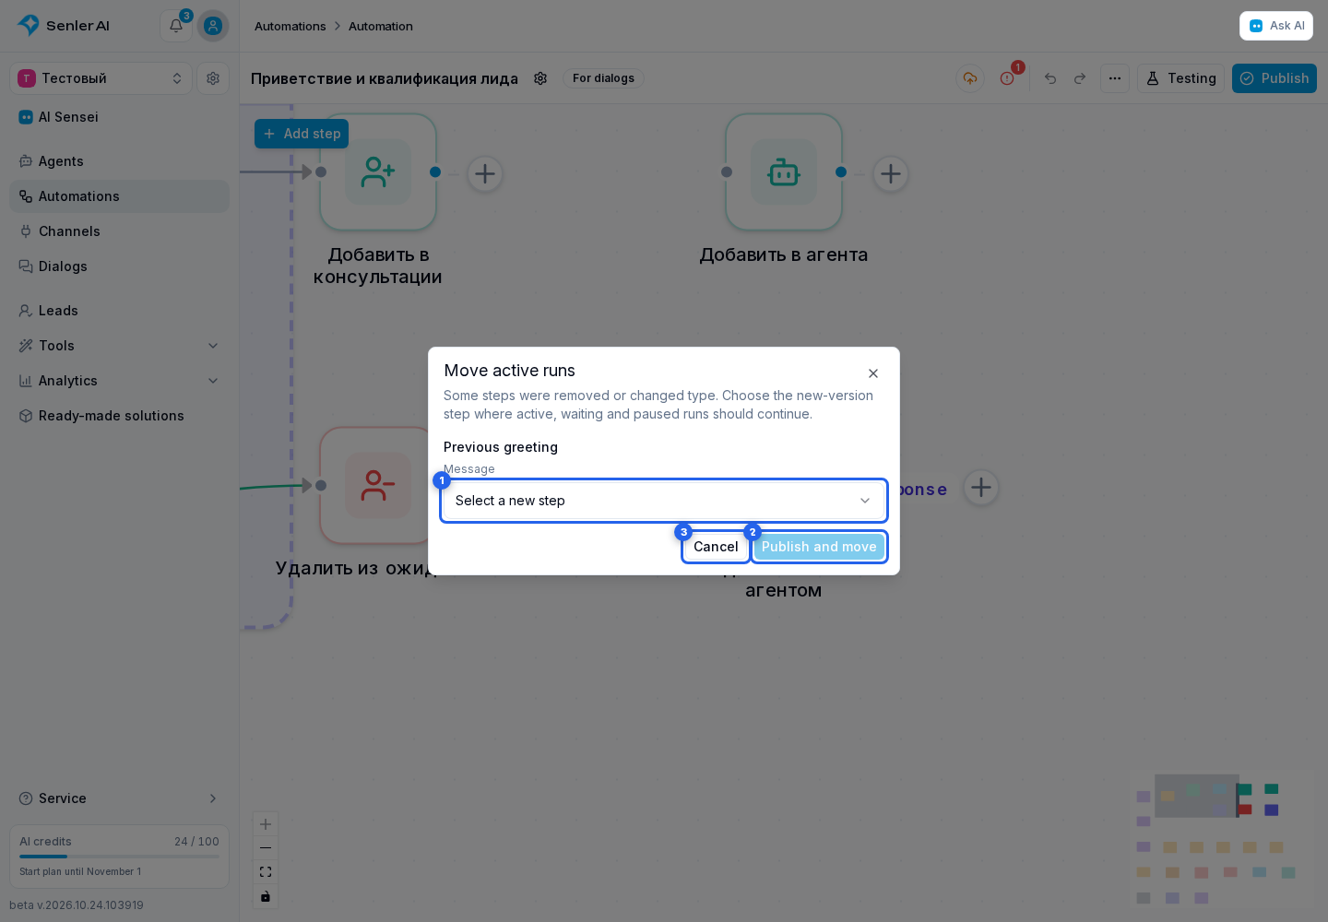Open workspace settings gear next to Тестовый
The height and width of the screenshot is (922, 1328).
pyautogui.click(x=213, y=78)
